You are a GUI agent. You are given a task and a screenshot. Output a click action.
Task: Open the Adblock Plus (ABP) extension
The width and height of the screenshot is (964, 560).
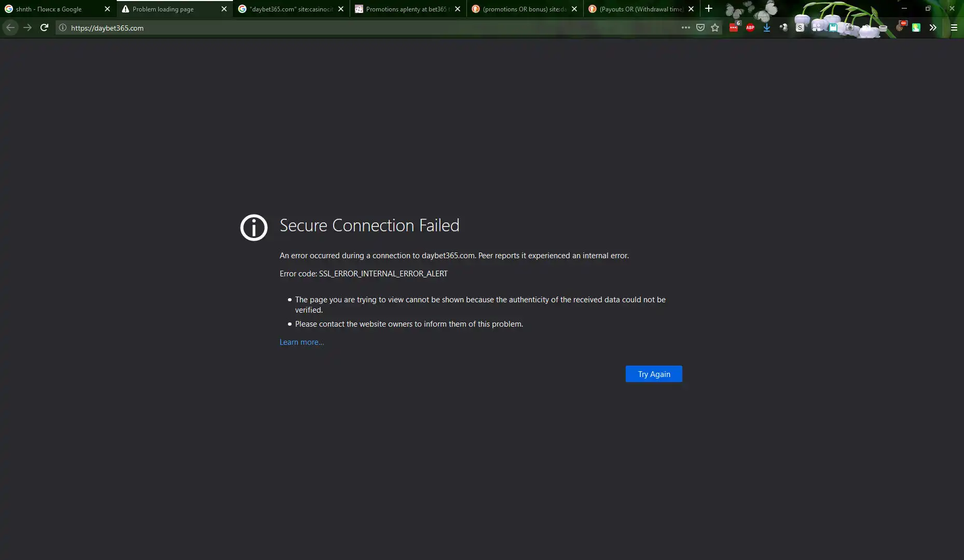pos(750,28)
